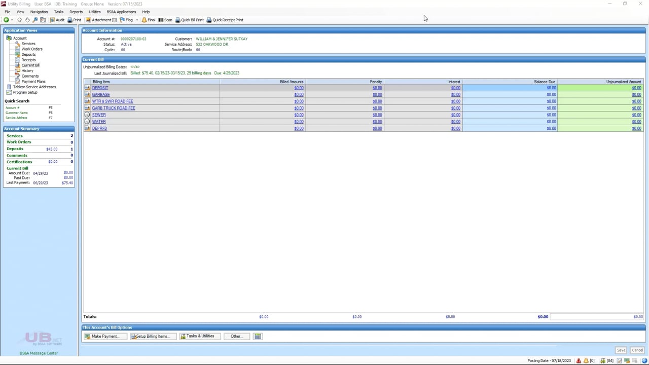Click the row icon next to WATER
649x365 pixels.
pyautogui.click(x=87, y=122)
